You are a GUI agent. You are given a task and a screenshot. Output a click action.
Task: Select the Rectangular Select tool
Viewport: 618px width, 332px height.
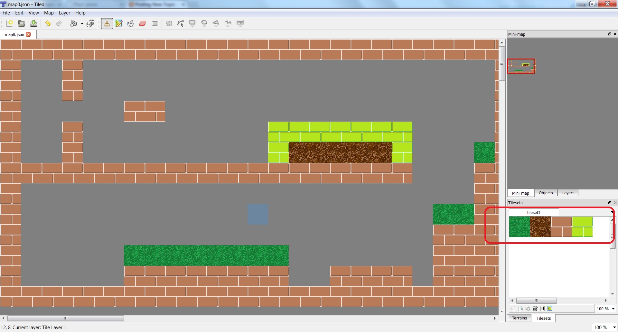154,23
